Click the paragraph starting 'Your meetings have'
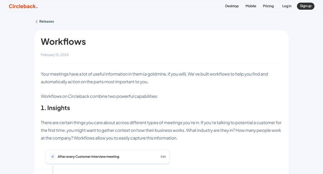 (154, 78)
